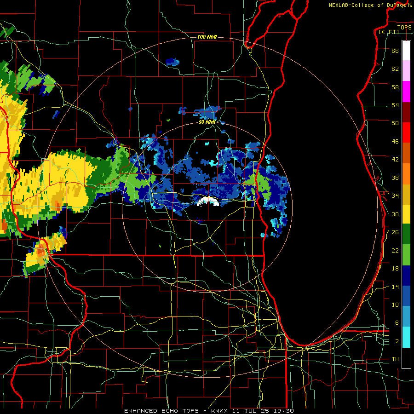Select the 22 value on the legend scale
This screenshot has height=414, width=414.
[x=395, y=250]
